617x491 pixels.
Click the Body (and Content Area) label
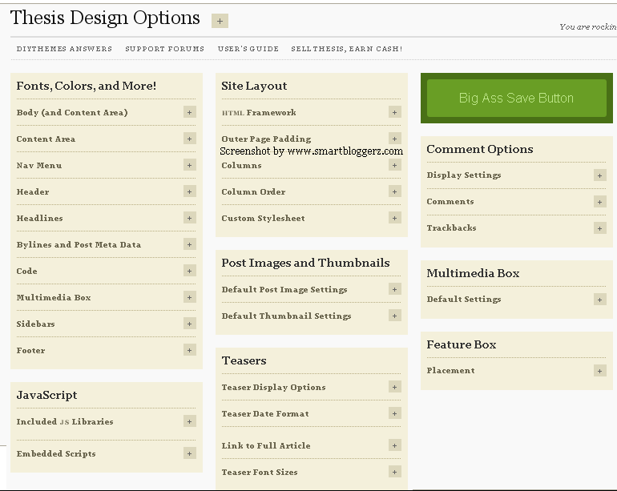pos(72,112)
